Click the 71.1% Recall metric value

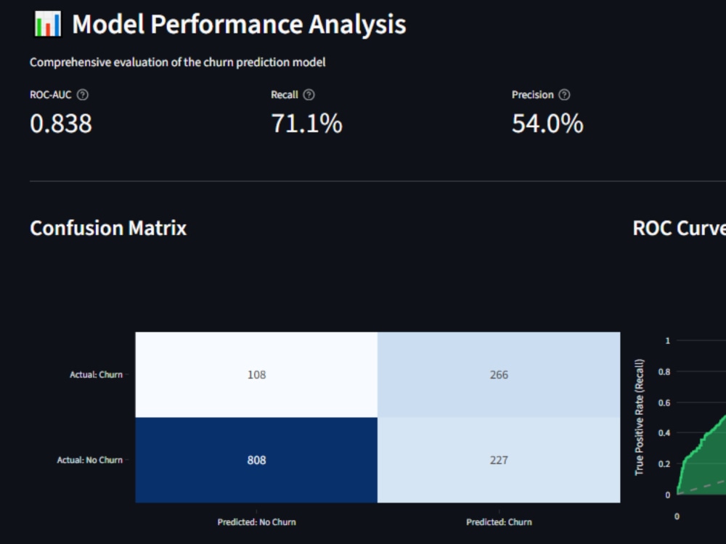click(306, 124)
